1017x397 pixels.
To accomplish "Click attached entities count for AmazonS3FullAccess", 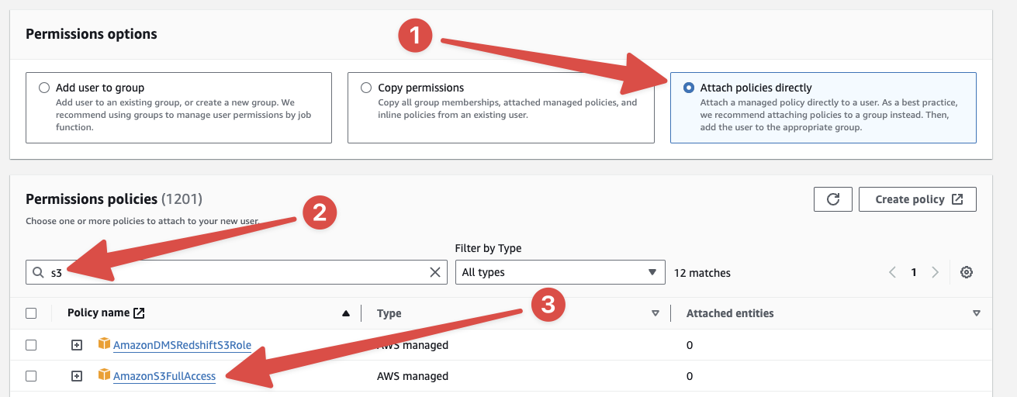I will click(x=690, y=376).
